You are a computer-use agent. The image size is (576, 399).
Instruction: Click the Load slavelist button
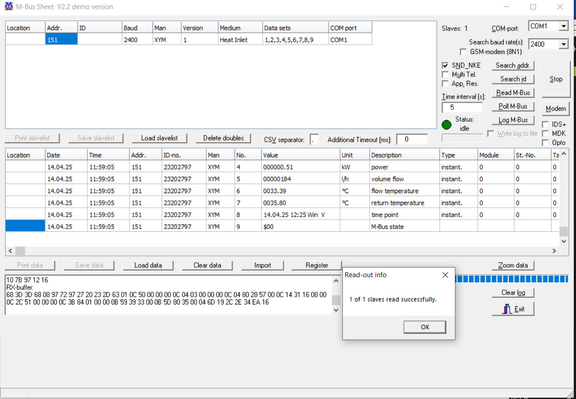click(159, 138)
